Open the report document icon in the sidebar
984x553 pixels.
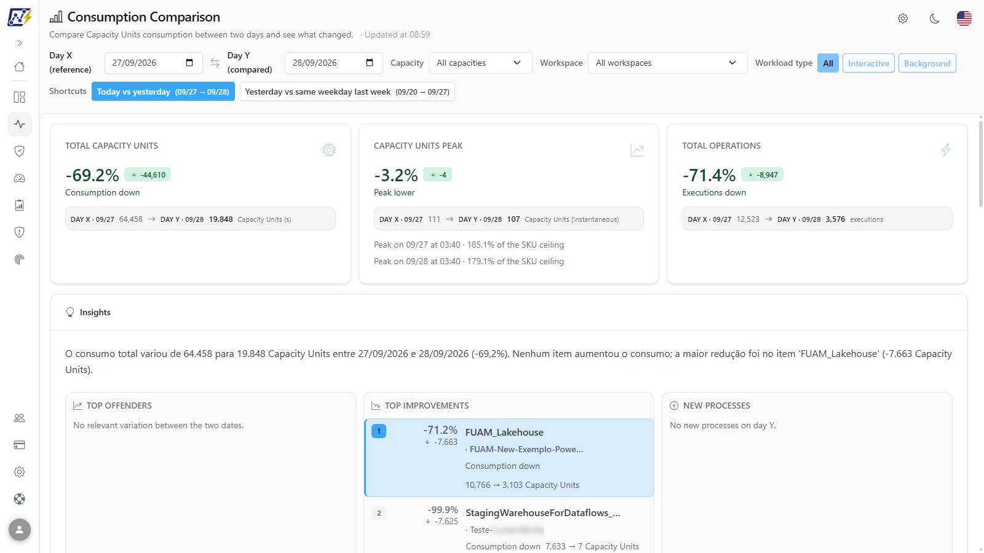click(x=20, y=205)
